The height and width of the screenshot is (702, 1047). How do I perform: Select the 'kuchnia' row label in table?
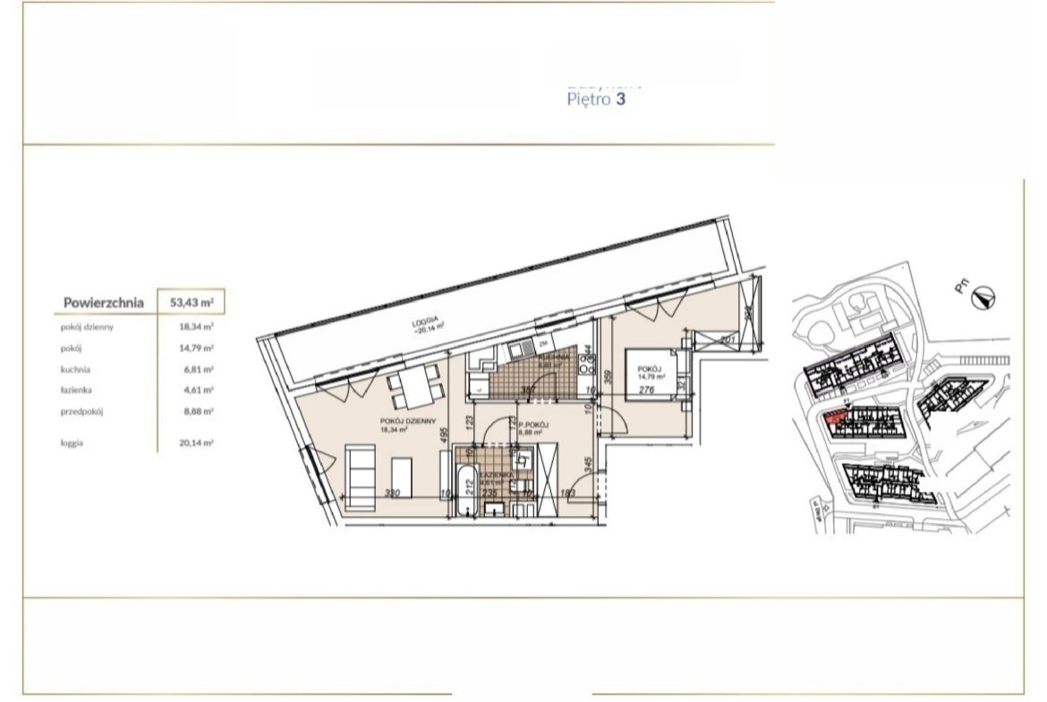75,369
